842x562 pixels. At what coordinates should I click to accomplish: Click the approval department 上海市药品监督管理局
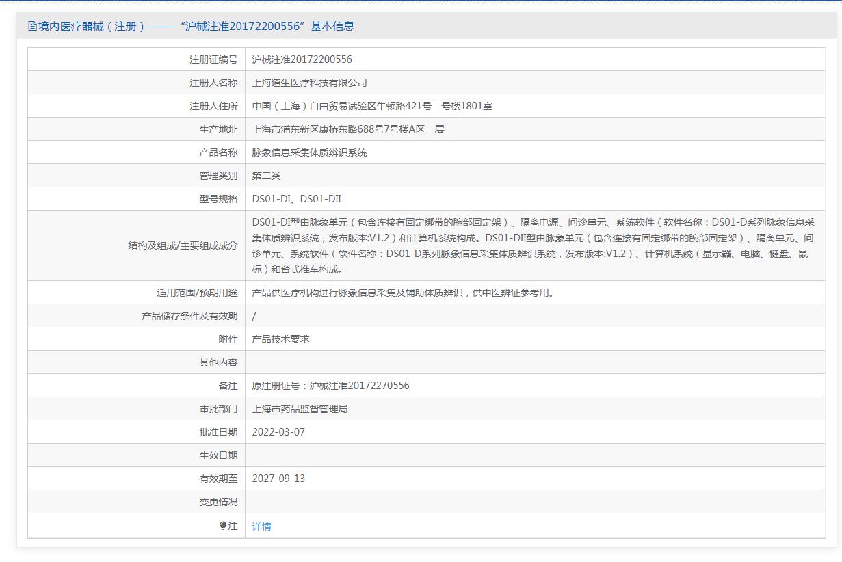pyautogui.click(x=300, y=409)
